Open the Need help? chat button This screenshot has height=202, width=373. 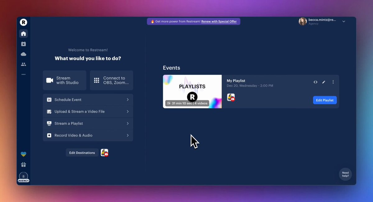345,174
